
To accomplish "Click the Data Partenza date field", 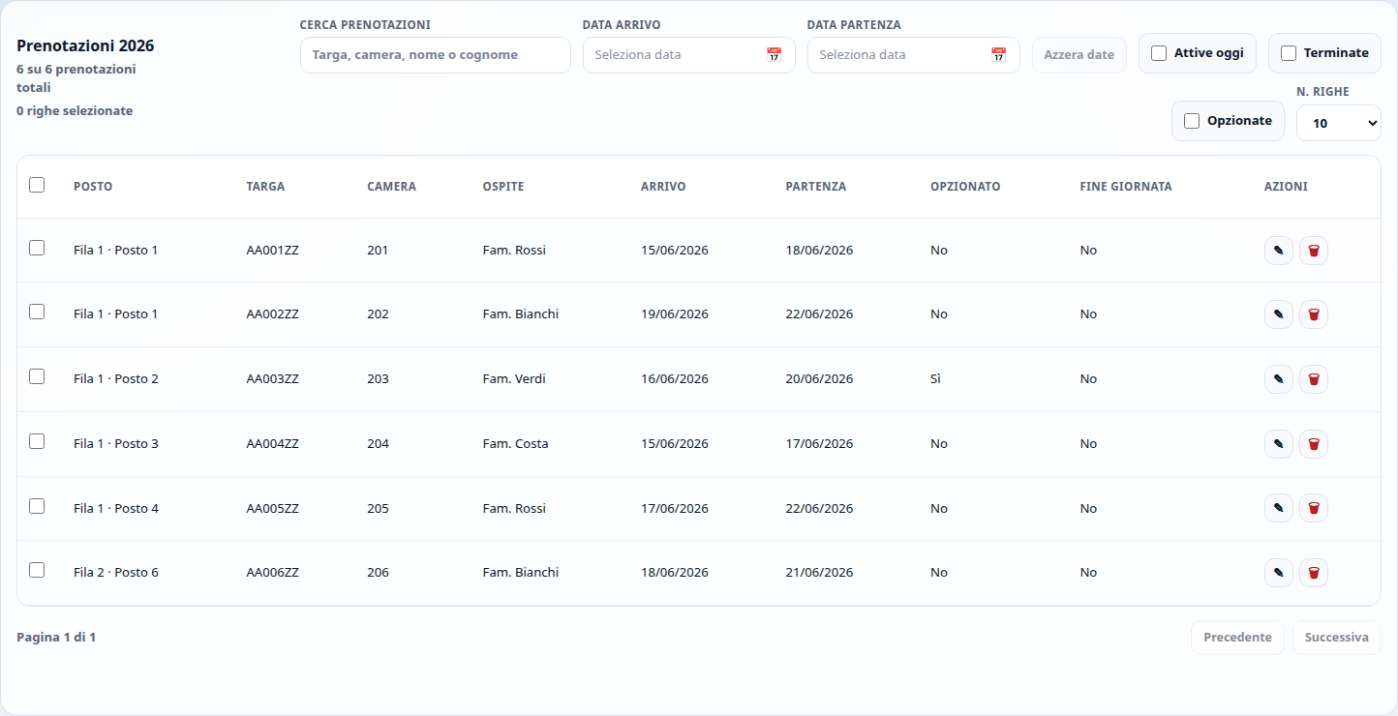I will 914,55.
